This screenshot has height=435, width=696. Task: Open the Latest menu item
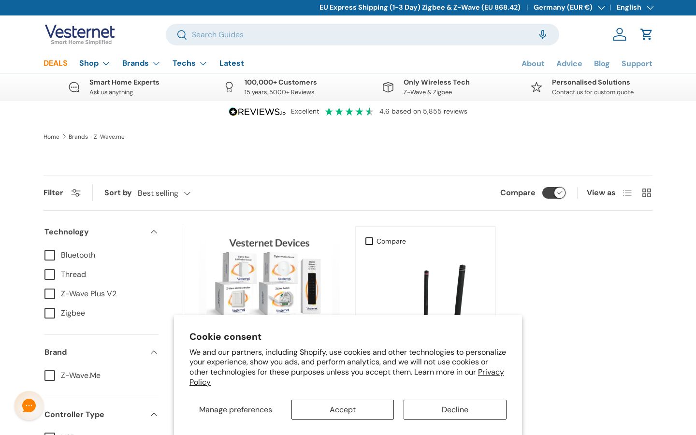pyautogui.click(x=232, y=63)
